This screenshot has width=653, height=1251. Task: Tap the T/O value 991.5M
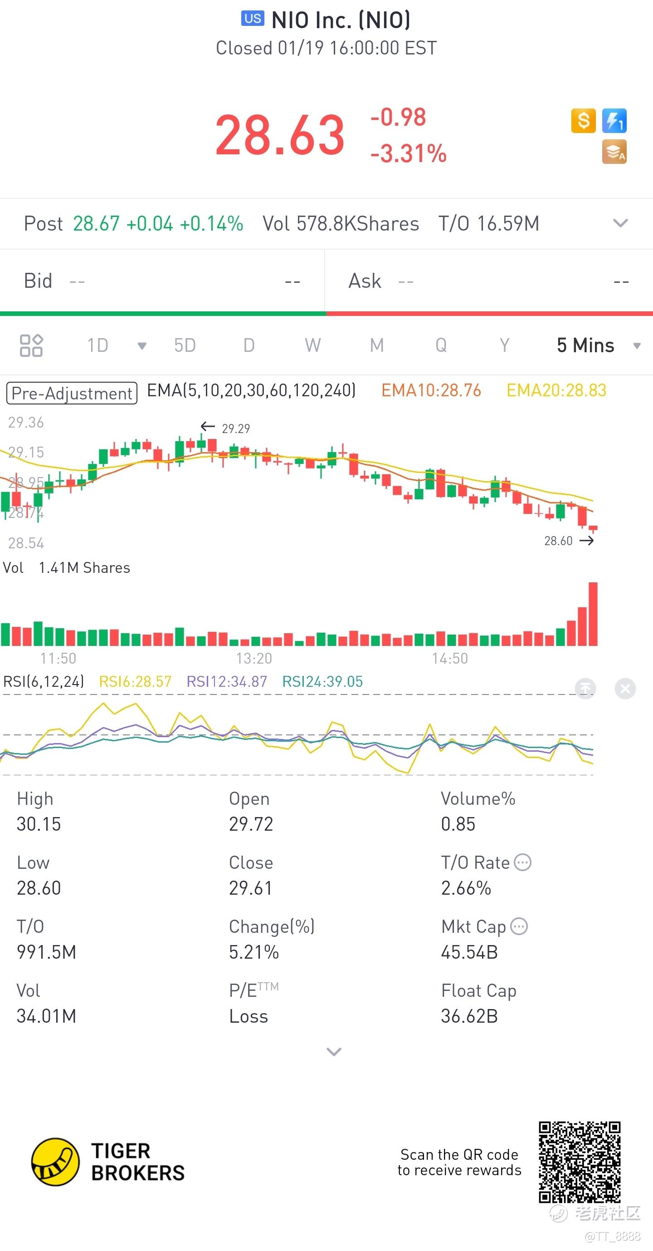pyautogui.click(x=47, y=952)
